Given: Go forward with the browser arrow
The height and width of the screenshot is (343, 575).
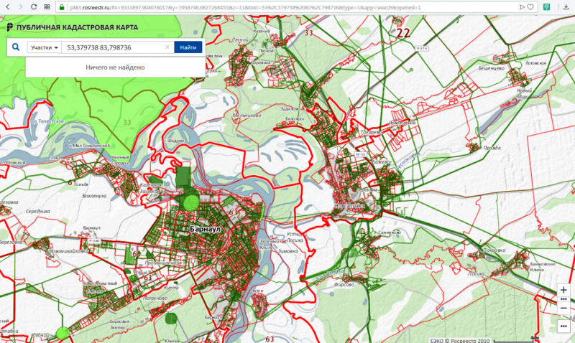Looking at the screenshot, I should tap(21, 7).
